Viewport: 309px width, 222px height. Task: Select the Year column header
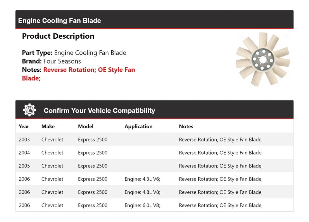click(24, 126)
